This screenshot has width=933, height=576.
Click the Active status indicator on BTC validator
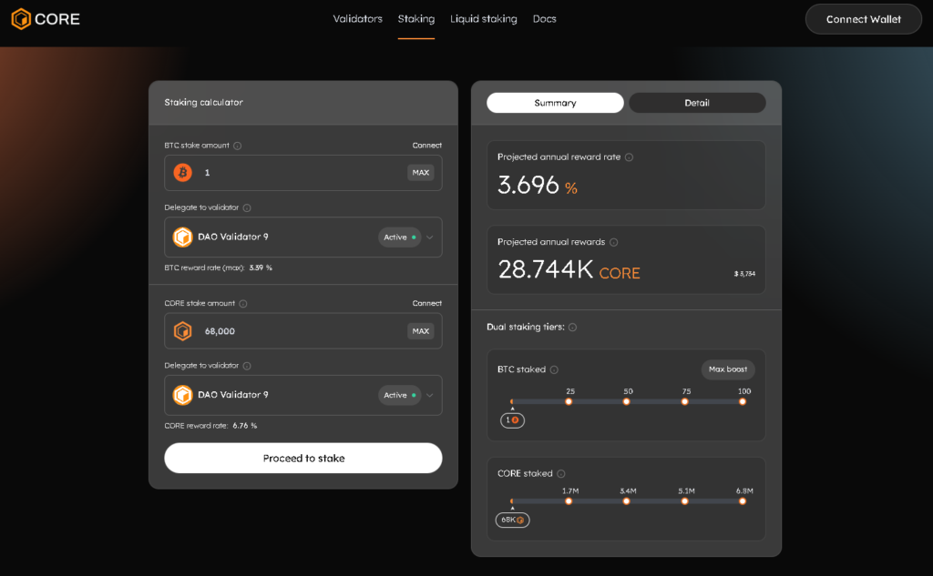point(399,237)
